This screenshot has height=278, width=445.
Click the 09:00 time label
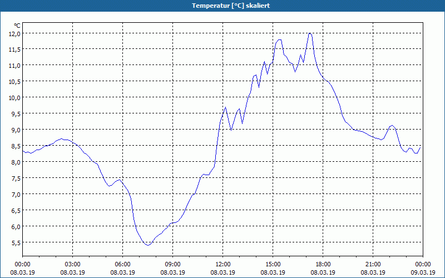tap(172, 265)
